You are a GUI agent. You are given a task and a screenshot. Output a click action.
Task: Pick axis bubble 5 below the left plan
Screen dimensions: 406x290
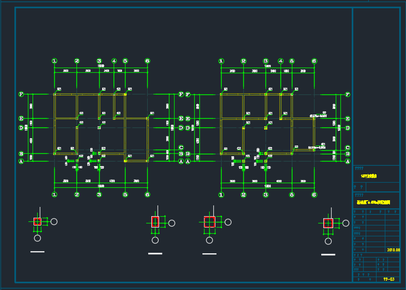[126, 195]
